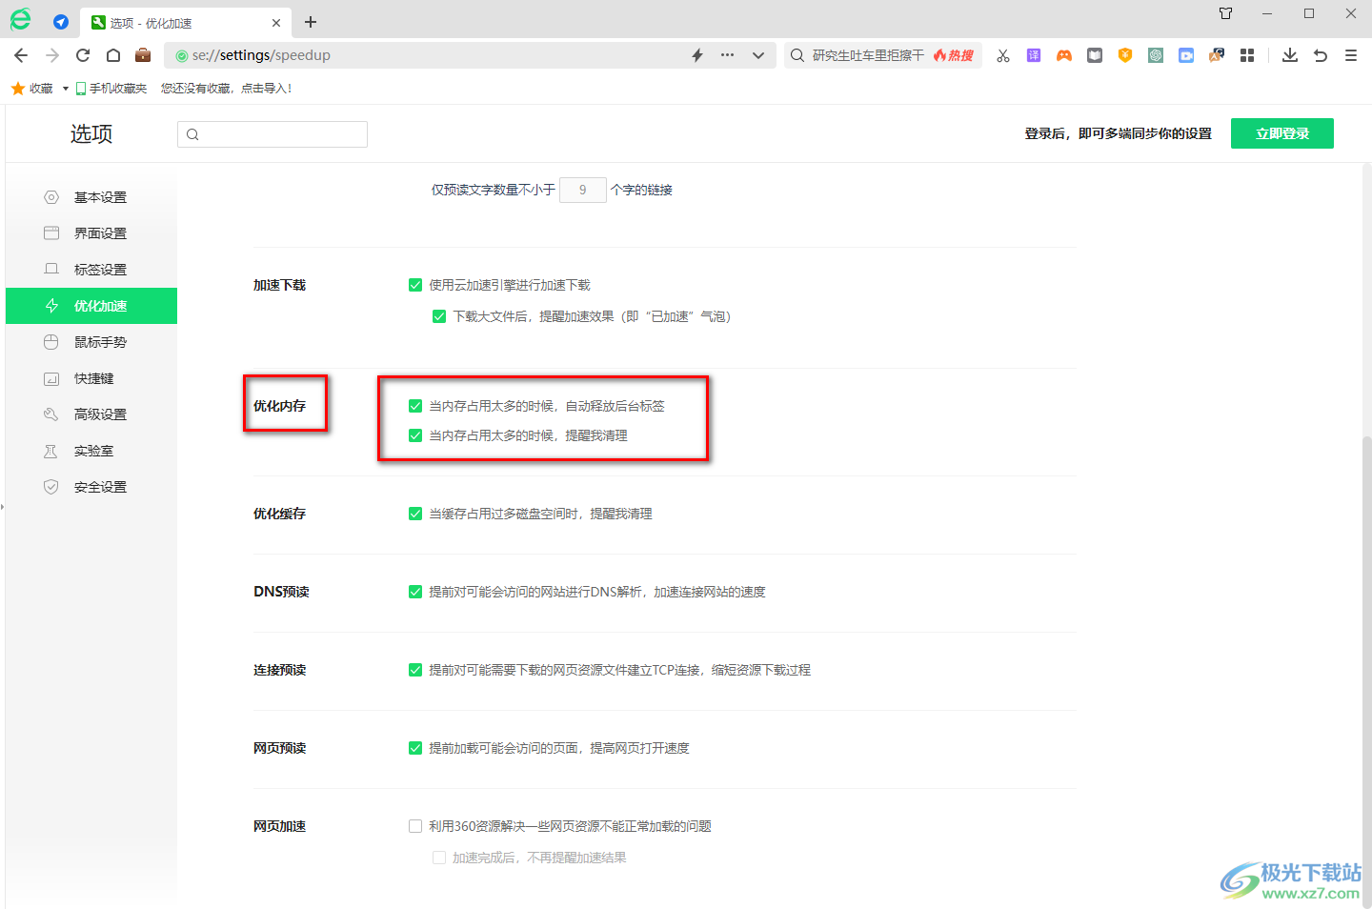This screenshot has height=909, width=1372.
Task: Click the undo closed tab icon
Action: point(1321,55)
